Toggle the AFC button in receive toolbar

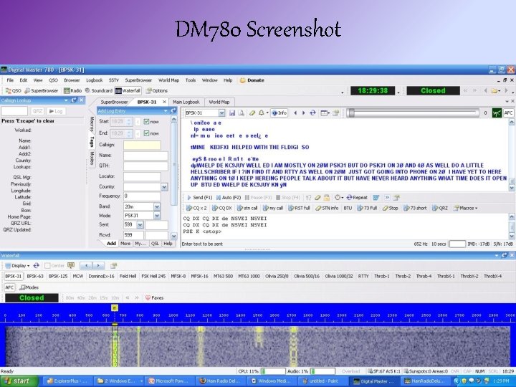pos(508,113)
